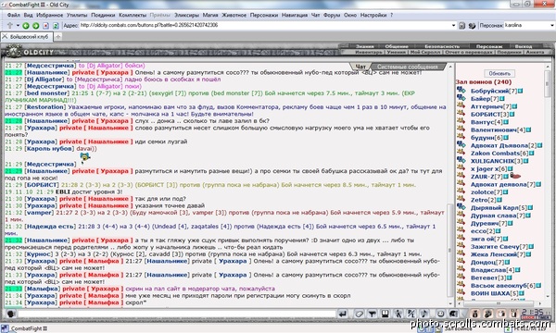Image resolution: width=556 pixels, height=333 pixels.
Task: Click the eraser clear-chat icon
Action: point(360,314)
